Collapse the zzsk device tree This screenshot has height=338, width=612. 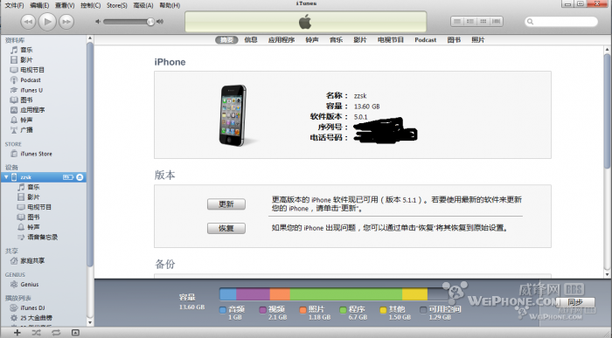point(6,177)
